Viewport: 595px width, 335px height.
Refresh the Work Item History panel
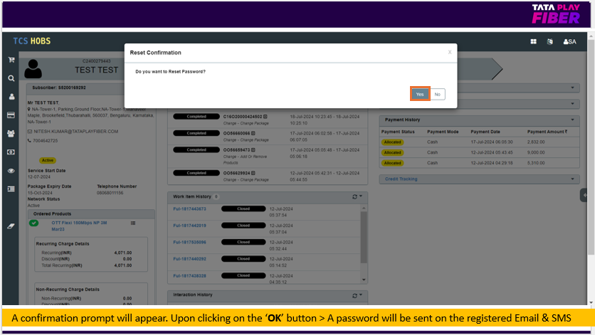click(x=355, y=196)
